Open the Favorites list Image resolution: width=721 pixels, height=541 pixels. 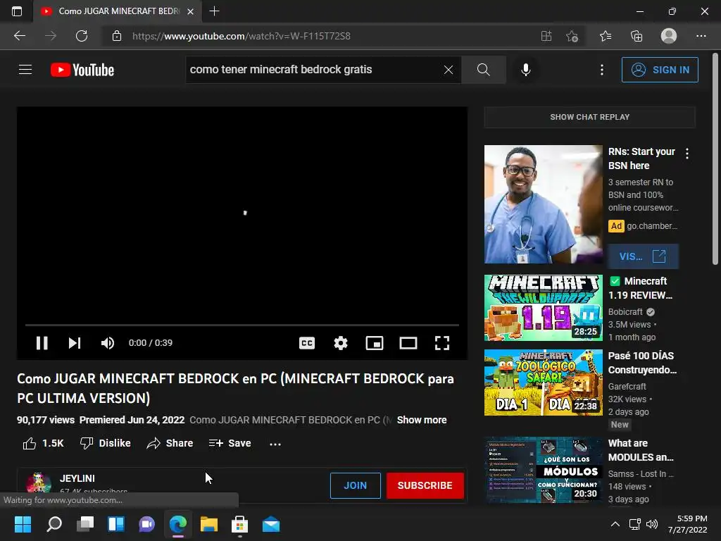coord(606,36)
